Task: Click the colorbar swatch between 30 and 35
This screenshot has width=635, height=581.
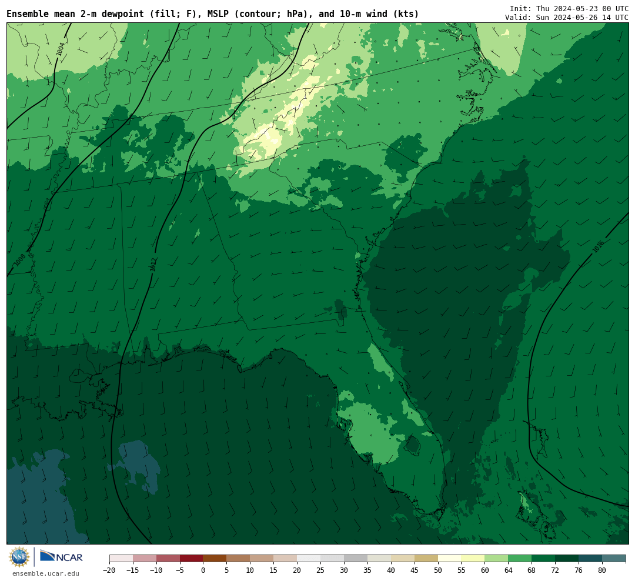Action: coord(356,559)
